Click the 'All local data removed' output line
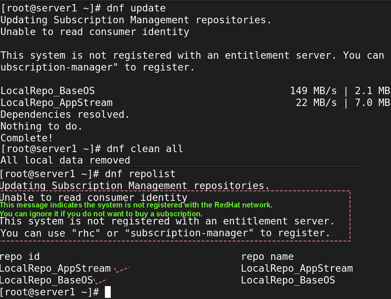 coord(65,160)
